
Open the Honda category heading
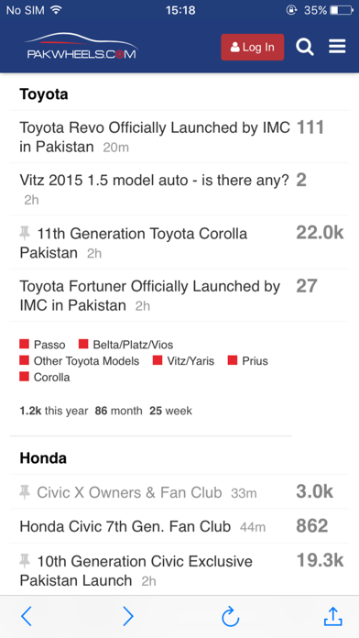point(43,458)
